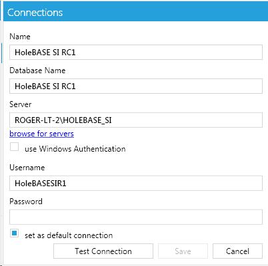Focus the Database Name text box
Image resolution: width=268 pixels, height=266 pixels.
136,86
